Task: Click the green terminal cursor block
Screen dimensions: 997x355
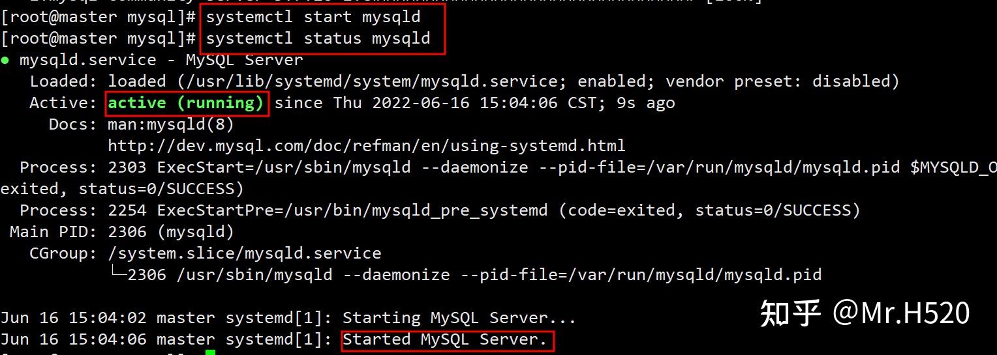Action: (210, 352)
